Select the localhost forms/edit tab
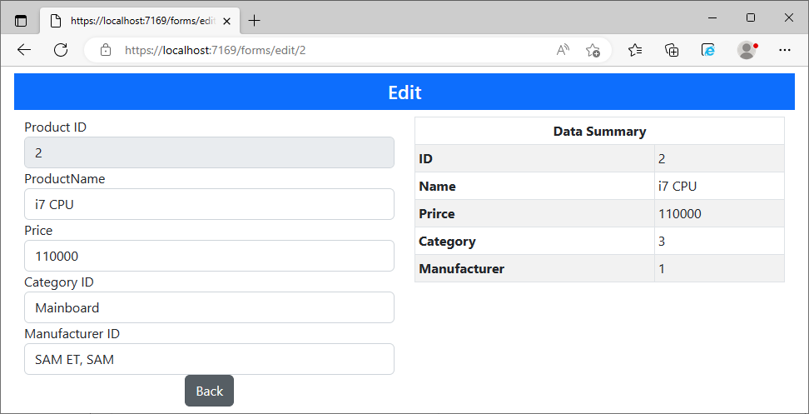Screen dimensions: 809x414 point(140,21)
